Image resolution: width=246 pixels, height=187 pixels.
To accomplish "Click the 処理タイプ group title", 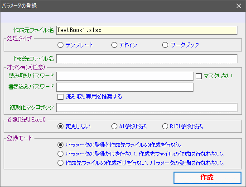I will [x=19, y=38].
